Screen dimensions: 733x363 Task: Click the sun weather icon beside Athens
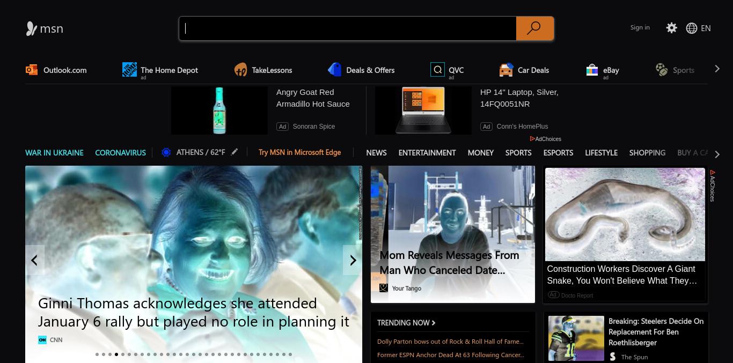point(166,152)
